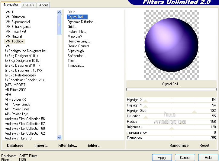The image size is (219, 161).
Task: Select the Slipthrough filter
Action: pyautogui.click(x=76, y=51)
